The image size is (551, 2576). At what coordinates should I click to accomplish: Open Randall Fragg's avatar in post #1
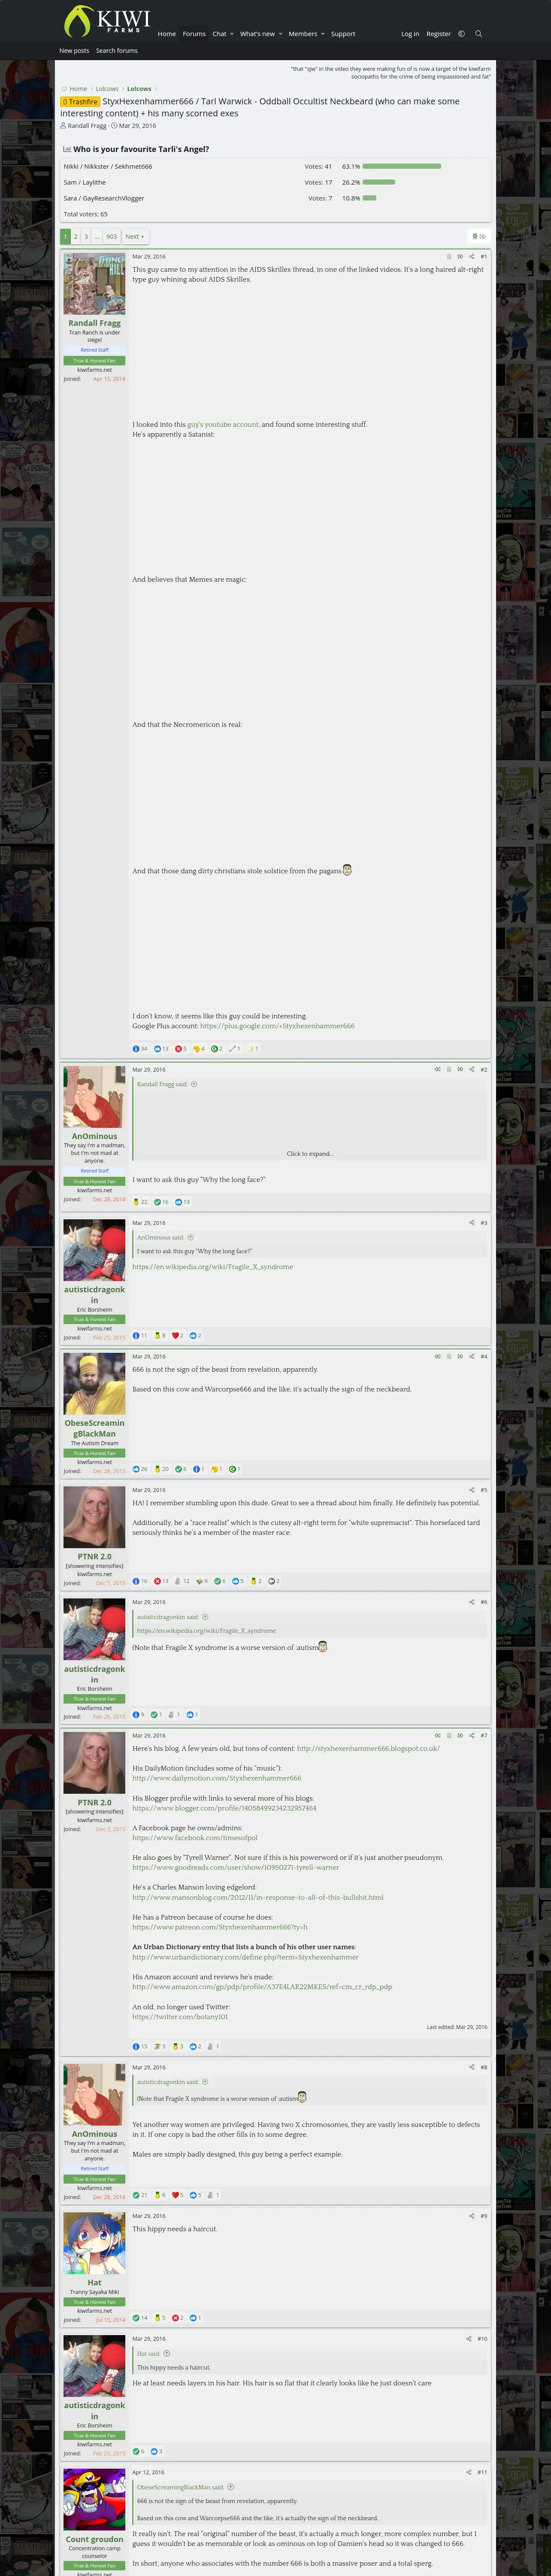(94, 284)
